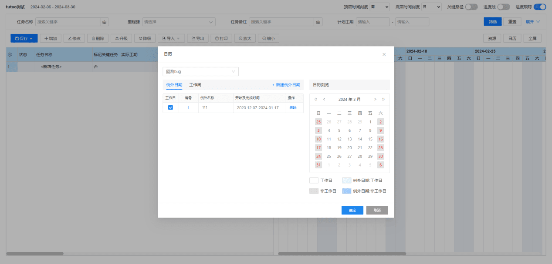Click the 修改 edit toolbar button

(x=74, y=38)
